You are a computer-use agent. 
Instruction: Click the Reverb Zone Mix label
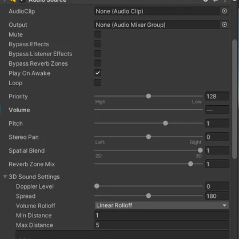32,164
